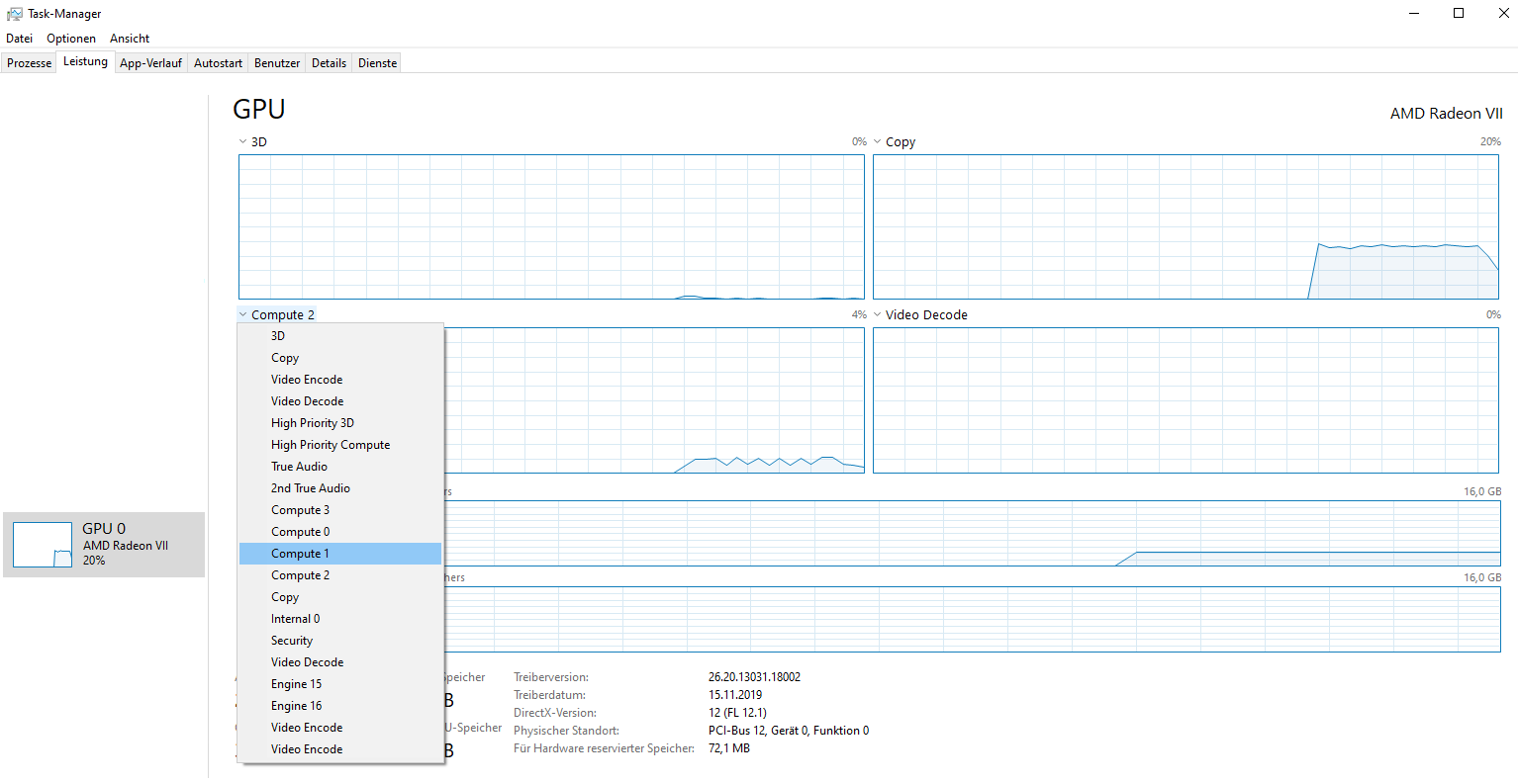The height and width of the screenshot is (784, 1518).
Task: Click the Copy graph 20% value
Action: [1490, 141]
